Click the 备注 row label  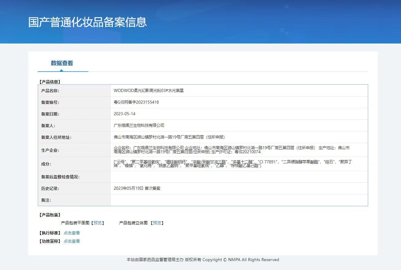click(46, 200)
